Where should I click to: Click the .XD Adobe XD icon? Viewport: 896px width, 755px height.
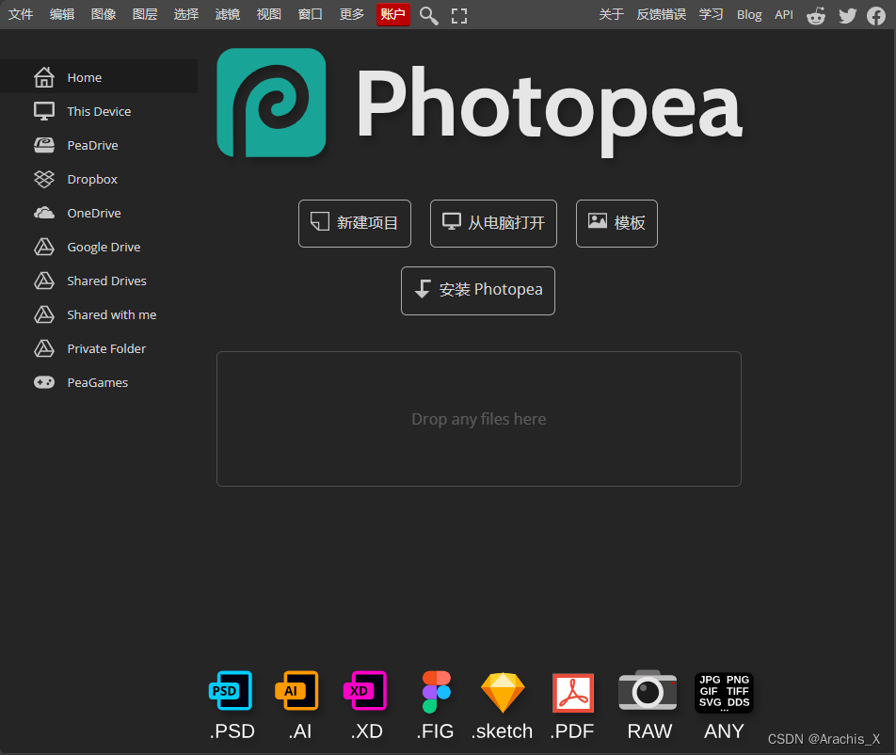click(366, 692)
